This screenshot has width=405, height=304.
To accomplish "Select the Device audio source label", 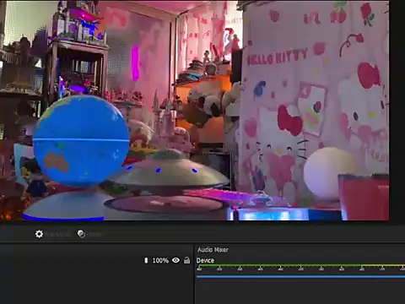I will (205, 260).
